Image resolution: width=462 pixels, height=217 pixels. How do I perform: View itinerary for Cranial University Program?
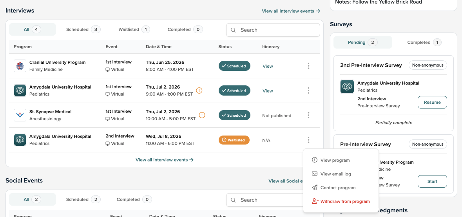[x=268, y=66]
